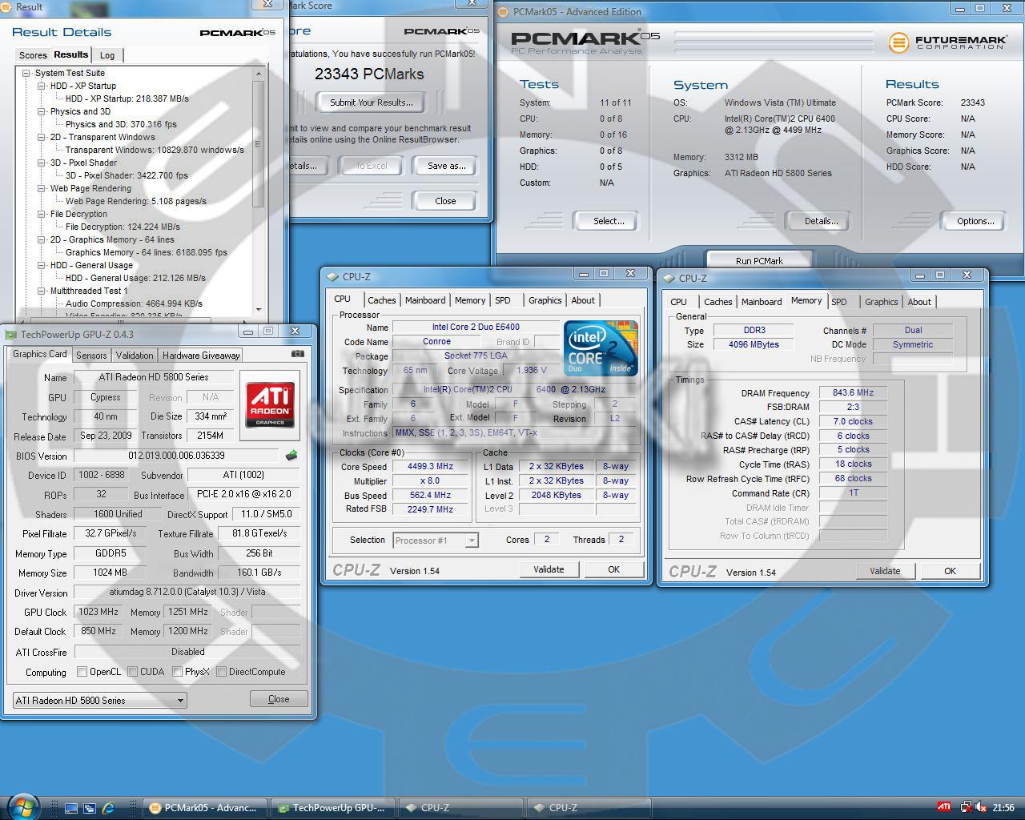
Task: Click Close button in GPU-Z
Action: pos(279,699)
